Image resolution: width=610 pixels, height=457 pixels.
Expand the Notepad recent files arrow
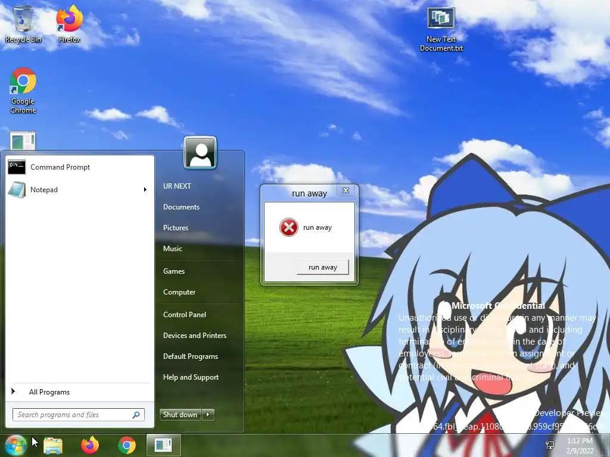pyautogui.click(x=145, y=190)
